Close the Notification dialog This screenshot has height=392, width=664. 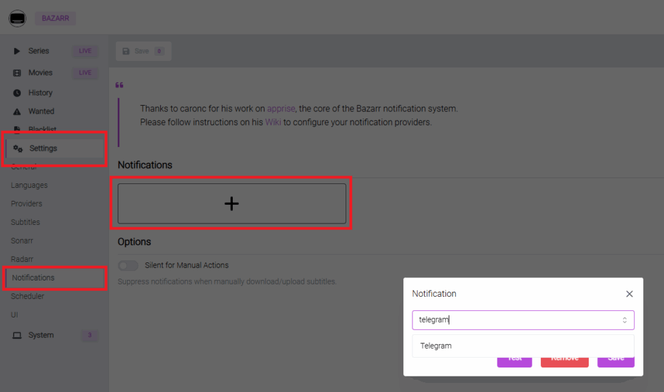point(629,294)
